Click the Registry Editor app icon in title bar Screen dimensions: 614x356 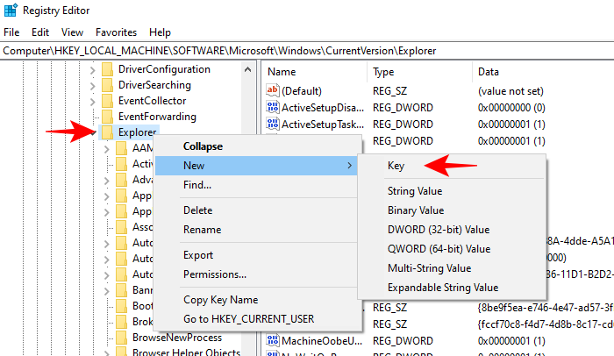tap(11, 11)
